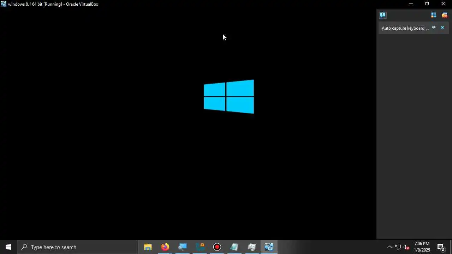Image resolution: width=452 pixels, height=254 pixels.
Task: Dismiss the Auto capture keyboard notification
Action: point(442,28)
